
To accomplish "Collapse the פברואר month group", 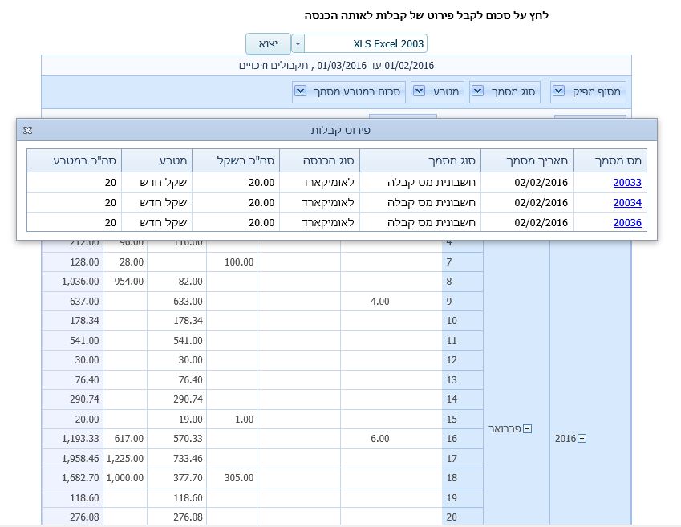I will point(527,429).
